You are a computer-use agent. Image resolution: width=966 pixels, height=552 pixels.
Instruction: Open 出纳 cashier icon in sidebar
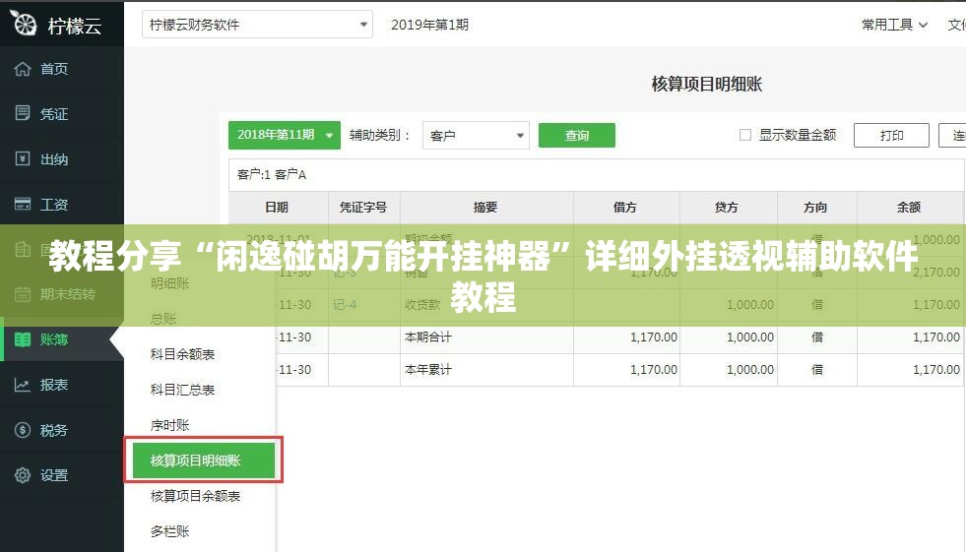tap(23, 158)
